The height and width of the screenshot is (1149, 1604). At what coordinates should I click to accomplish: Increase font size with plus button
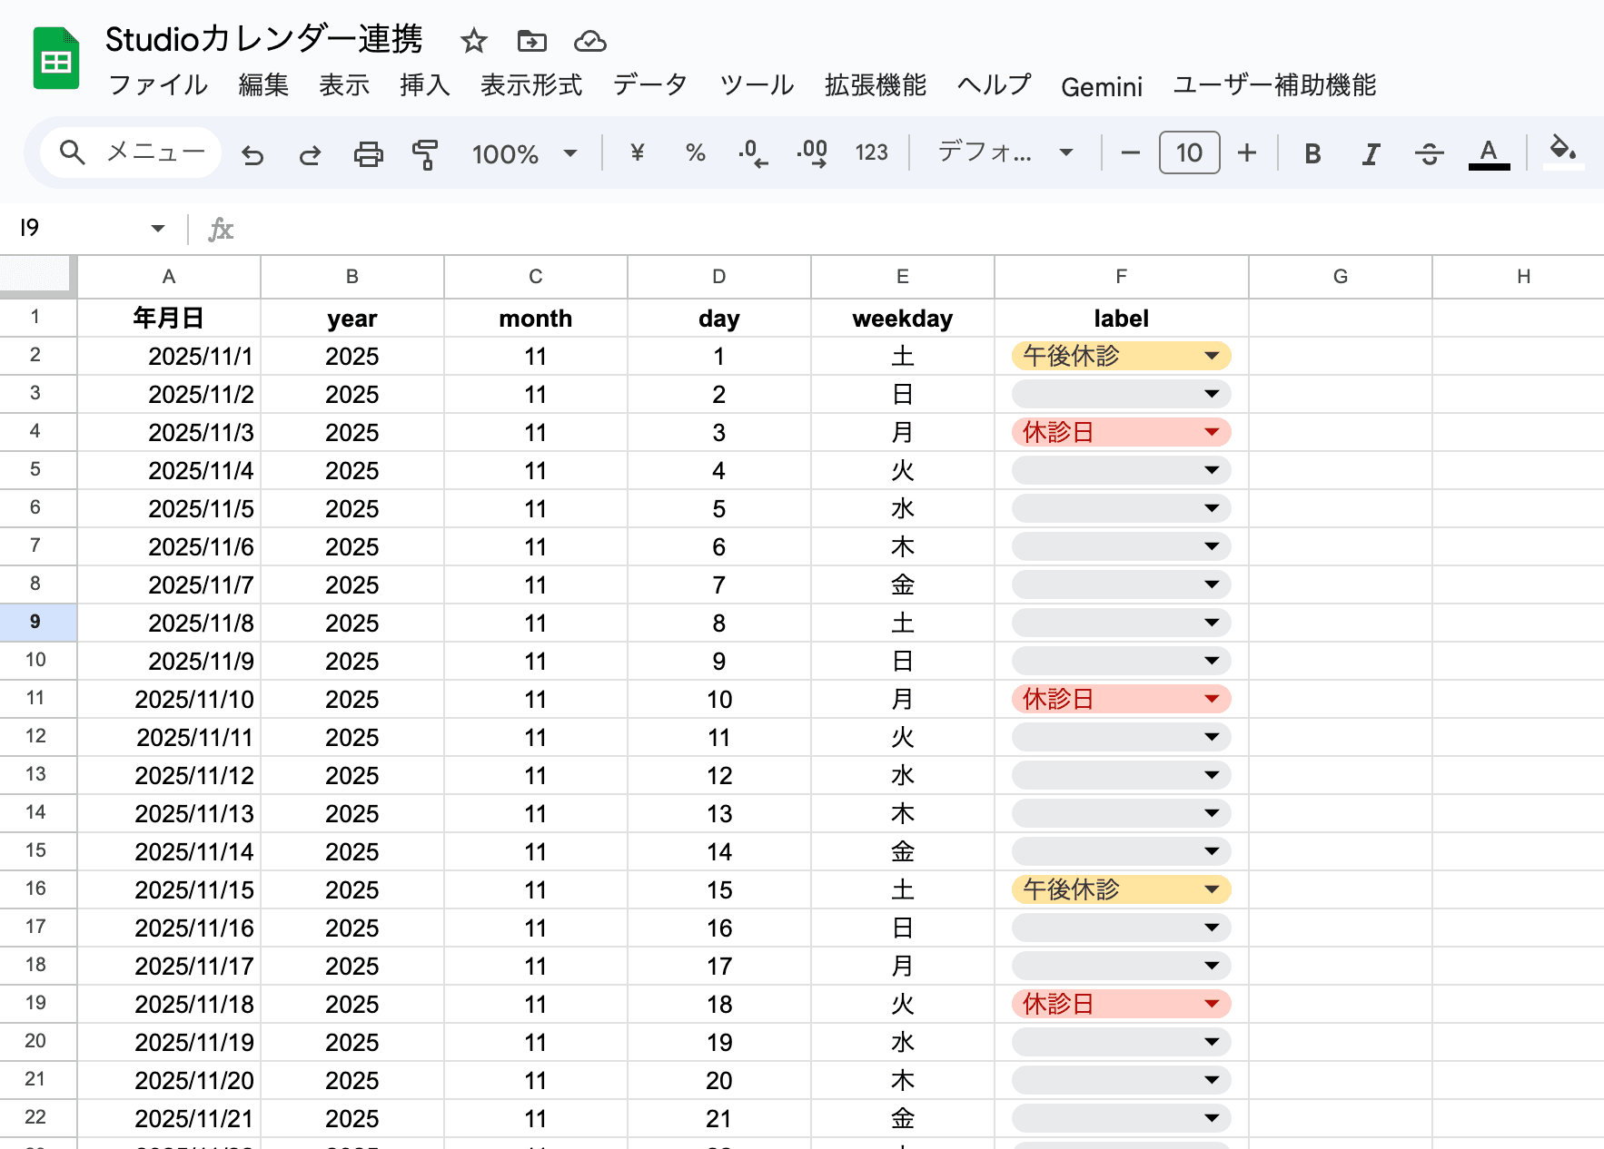tap(1247, 152)
